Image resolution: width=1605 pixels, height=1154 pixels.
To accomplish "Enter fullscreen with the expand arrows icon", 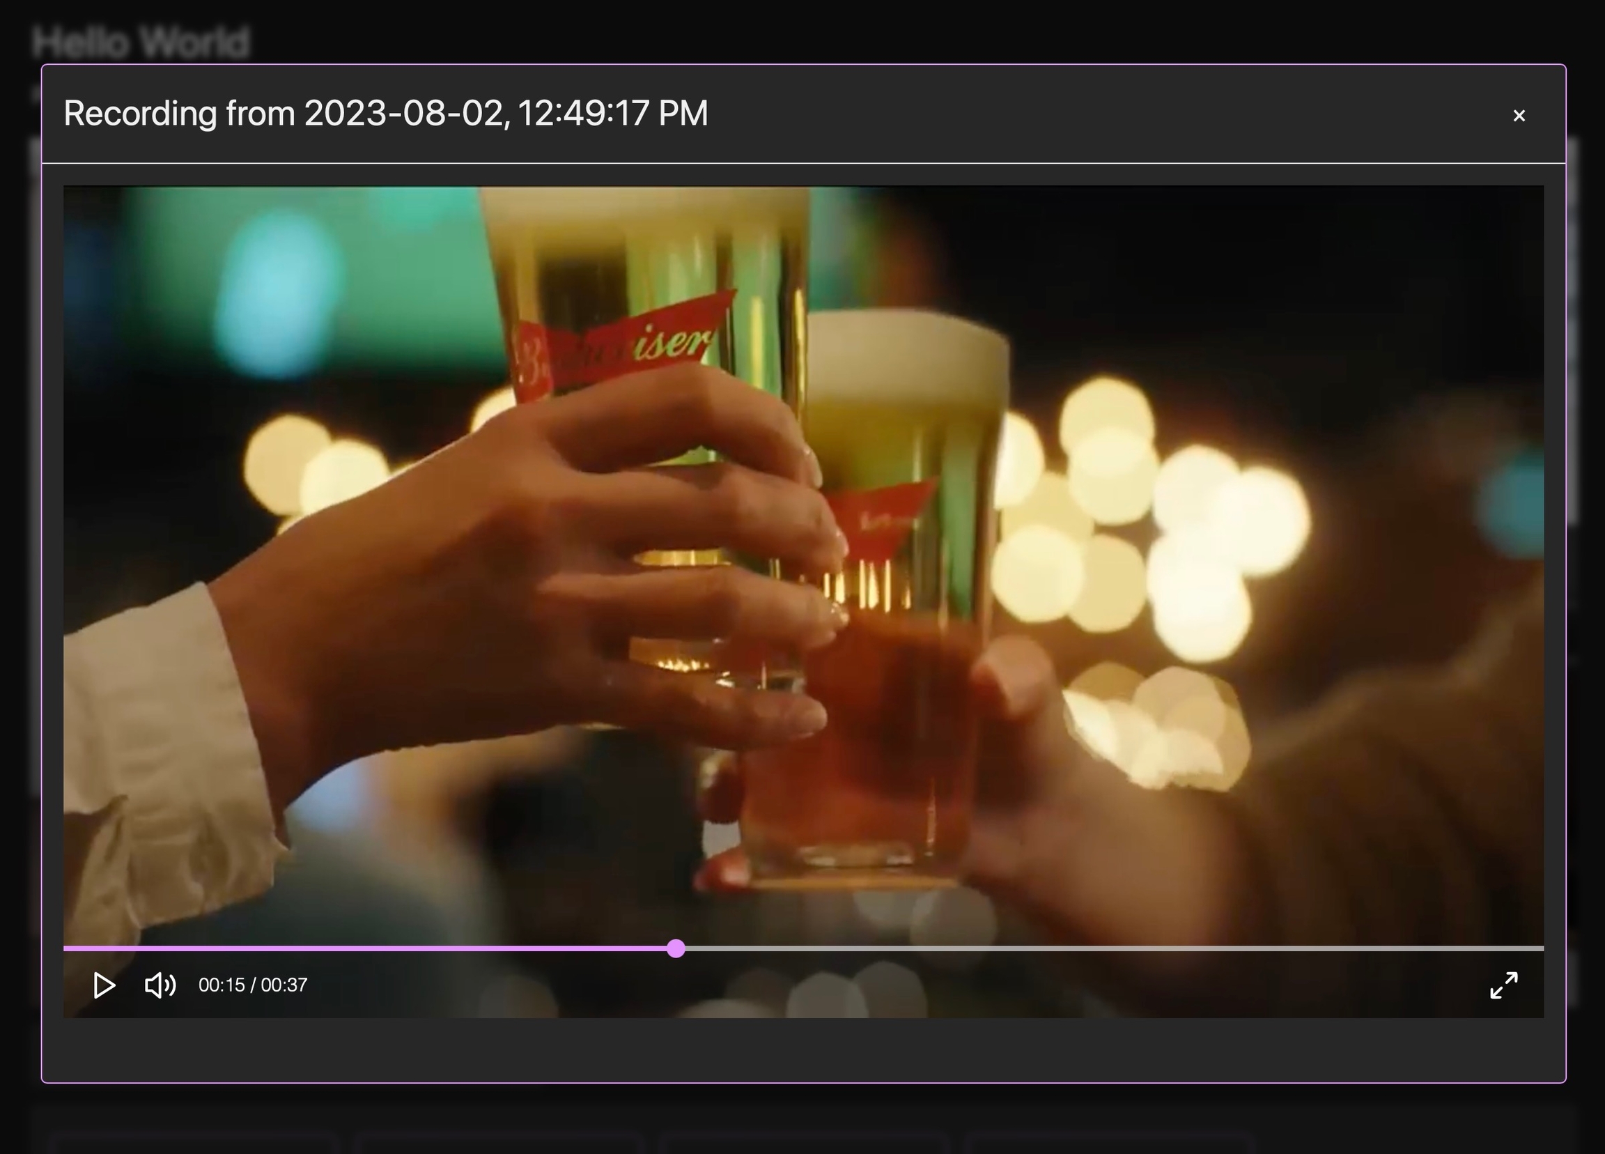I will coord(1503,985).
